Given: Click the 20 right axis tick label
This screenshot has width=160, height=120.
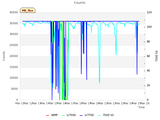Looking at the screenshot, I should tap(148, 85).
